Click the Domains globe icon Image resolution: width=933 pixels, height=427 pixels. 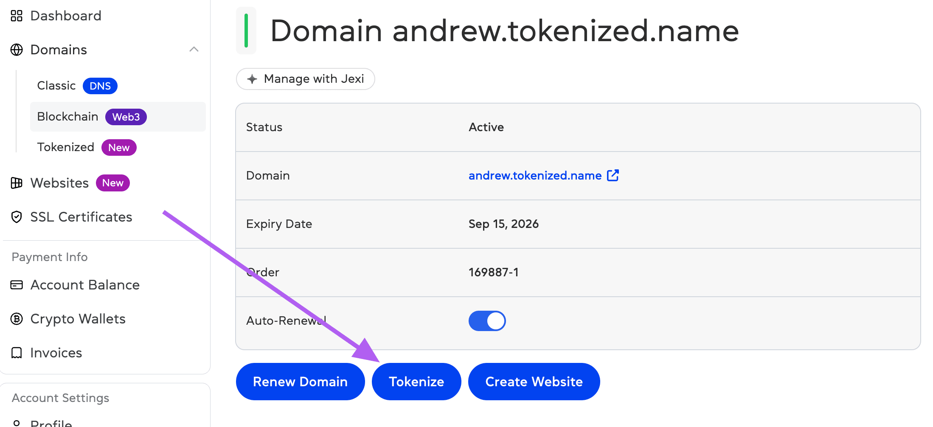[x=17, y=50]
